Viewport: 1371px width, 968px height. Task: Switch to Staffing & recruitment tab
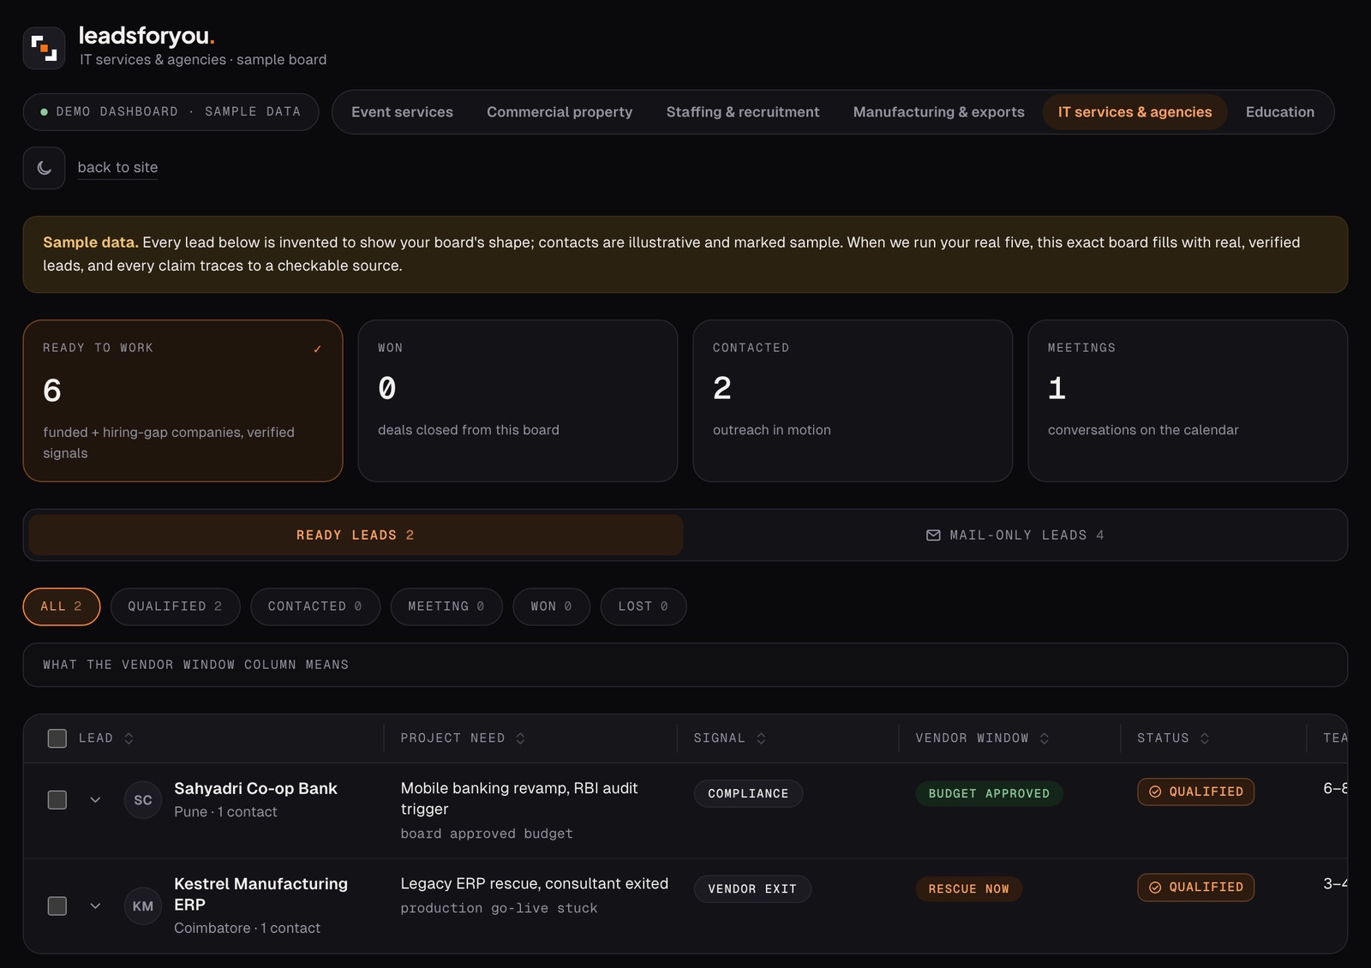click(x=743, y=112)
